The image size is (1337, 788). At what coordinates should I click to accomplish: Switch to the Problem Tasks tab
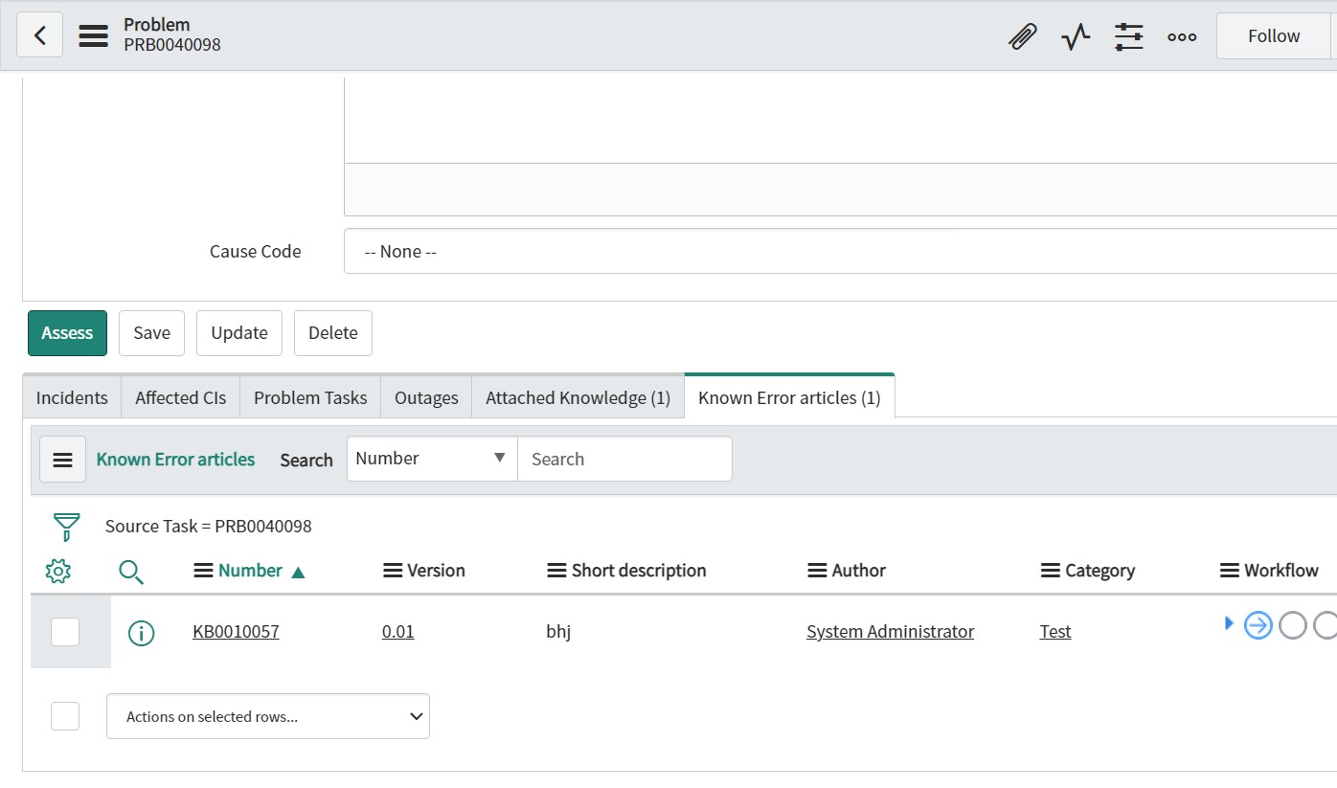click(x=310, y=397)
